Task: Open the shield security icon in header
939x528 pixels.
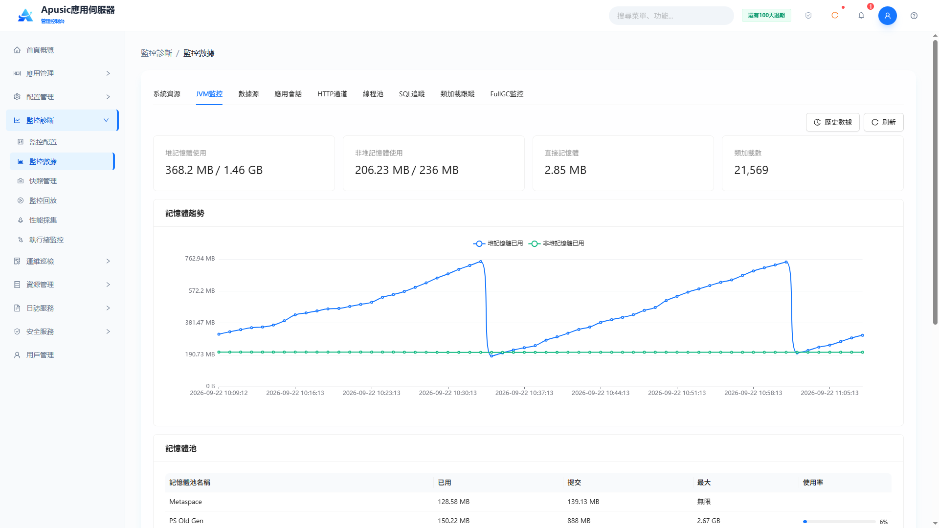Action: pos(808,16)
